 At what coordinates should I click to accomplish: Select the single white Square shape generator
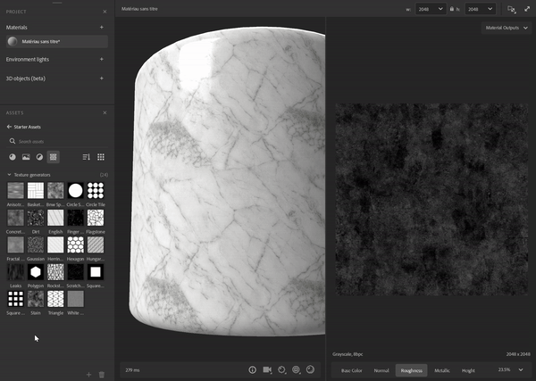coord(96,272)
